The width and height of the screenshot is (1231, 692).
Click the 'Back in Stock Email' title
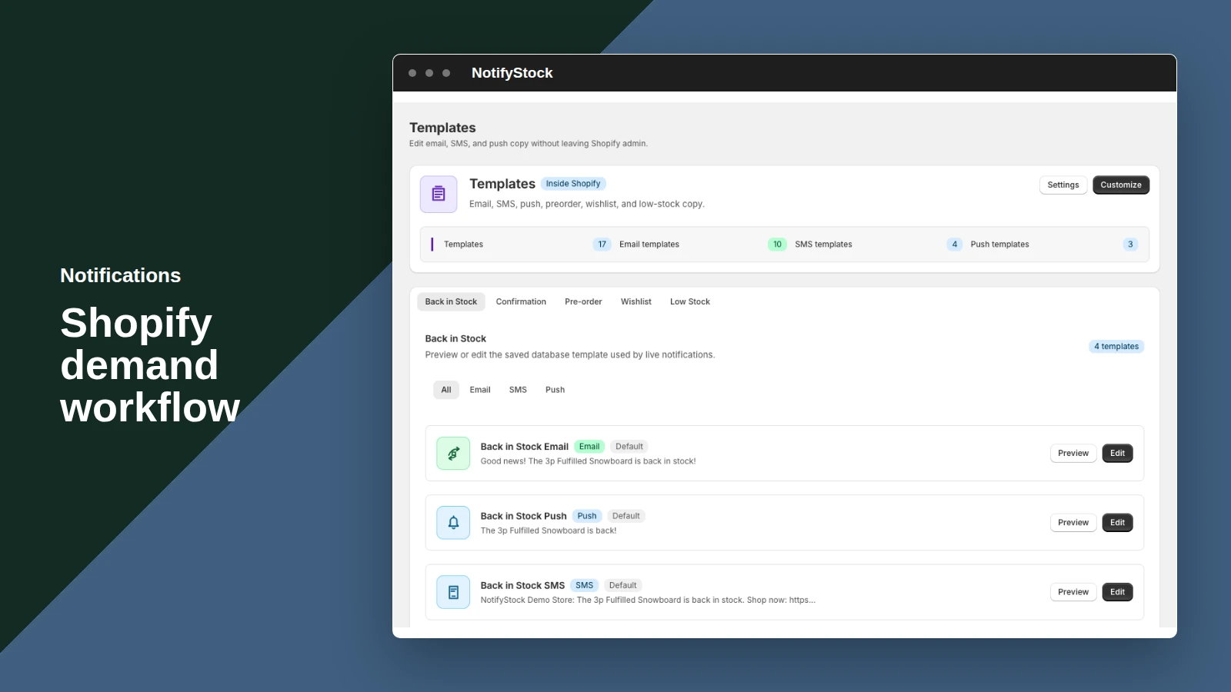pos(525,447)
